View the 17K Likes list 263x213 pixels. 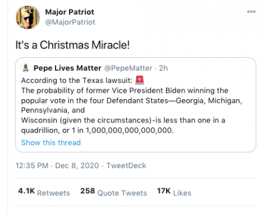pyautogui.click(x=174, y=192)
